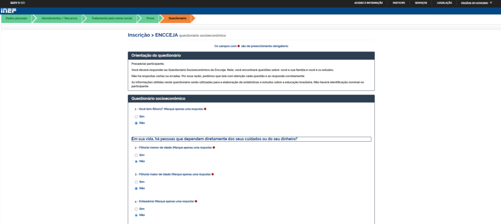501x224 pixels.
Task: Open Acesso à Informação link
Action: pos(368,3)
